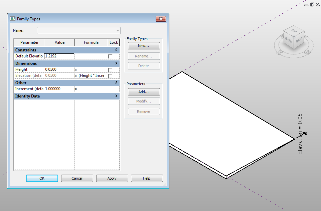Click Add... under Parameters
The width and height of the screenshot is (321, 211).
pos(144,92)
